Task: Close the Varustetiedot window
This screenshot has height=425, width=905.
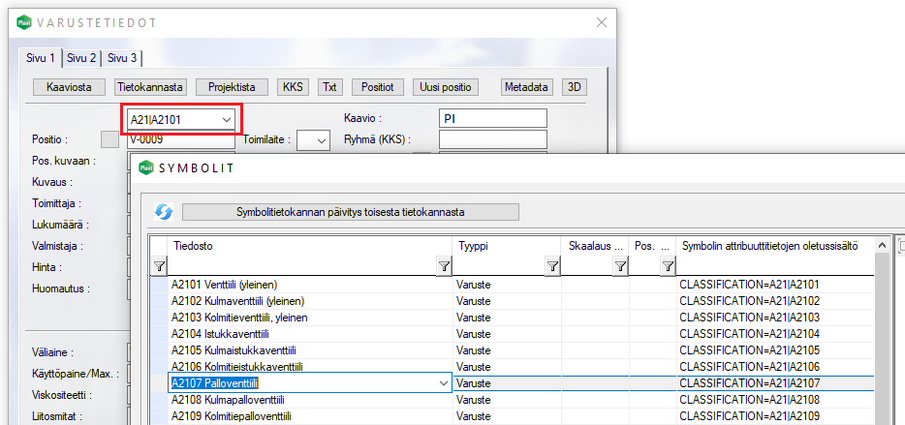Action: 601,21
